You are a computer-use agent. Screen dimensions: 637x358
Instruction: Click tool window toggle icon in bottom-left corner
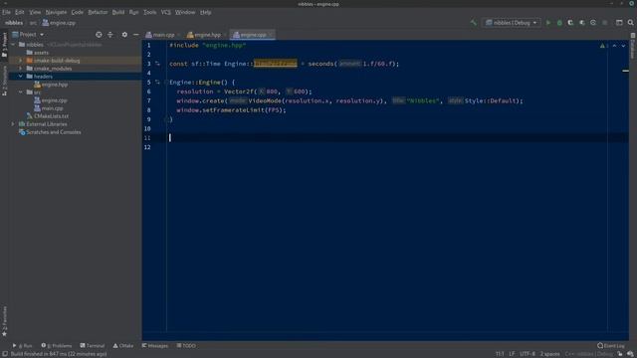4,354
